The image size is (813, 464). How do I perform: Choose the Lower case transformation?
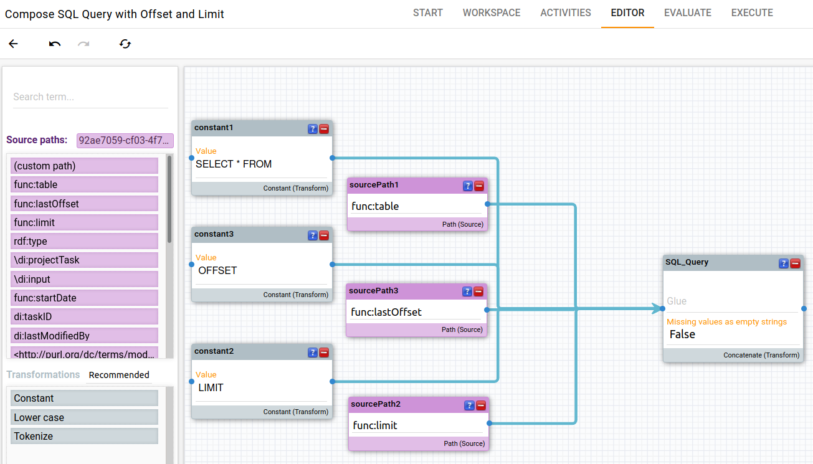(84, 417)
